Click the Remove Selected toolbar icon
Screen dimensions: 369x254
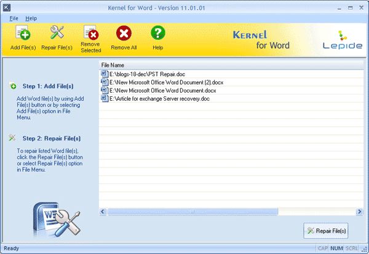[91, 32]
